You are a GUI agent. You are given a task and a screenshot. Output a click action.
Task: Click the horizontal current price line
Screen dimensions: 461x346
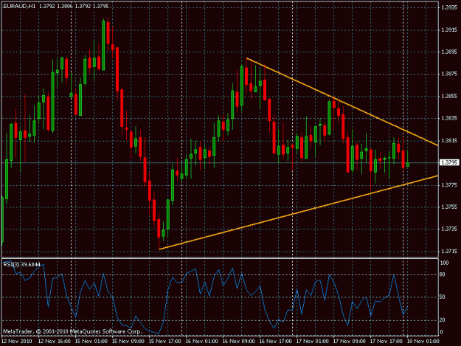tap(220, 162)
